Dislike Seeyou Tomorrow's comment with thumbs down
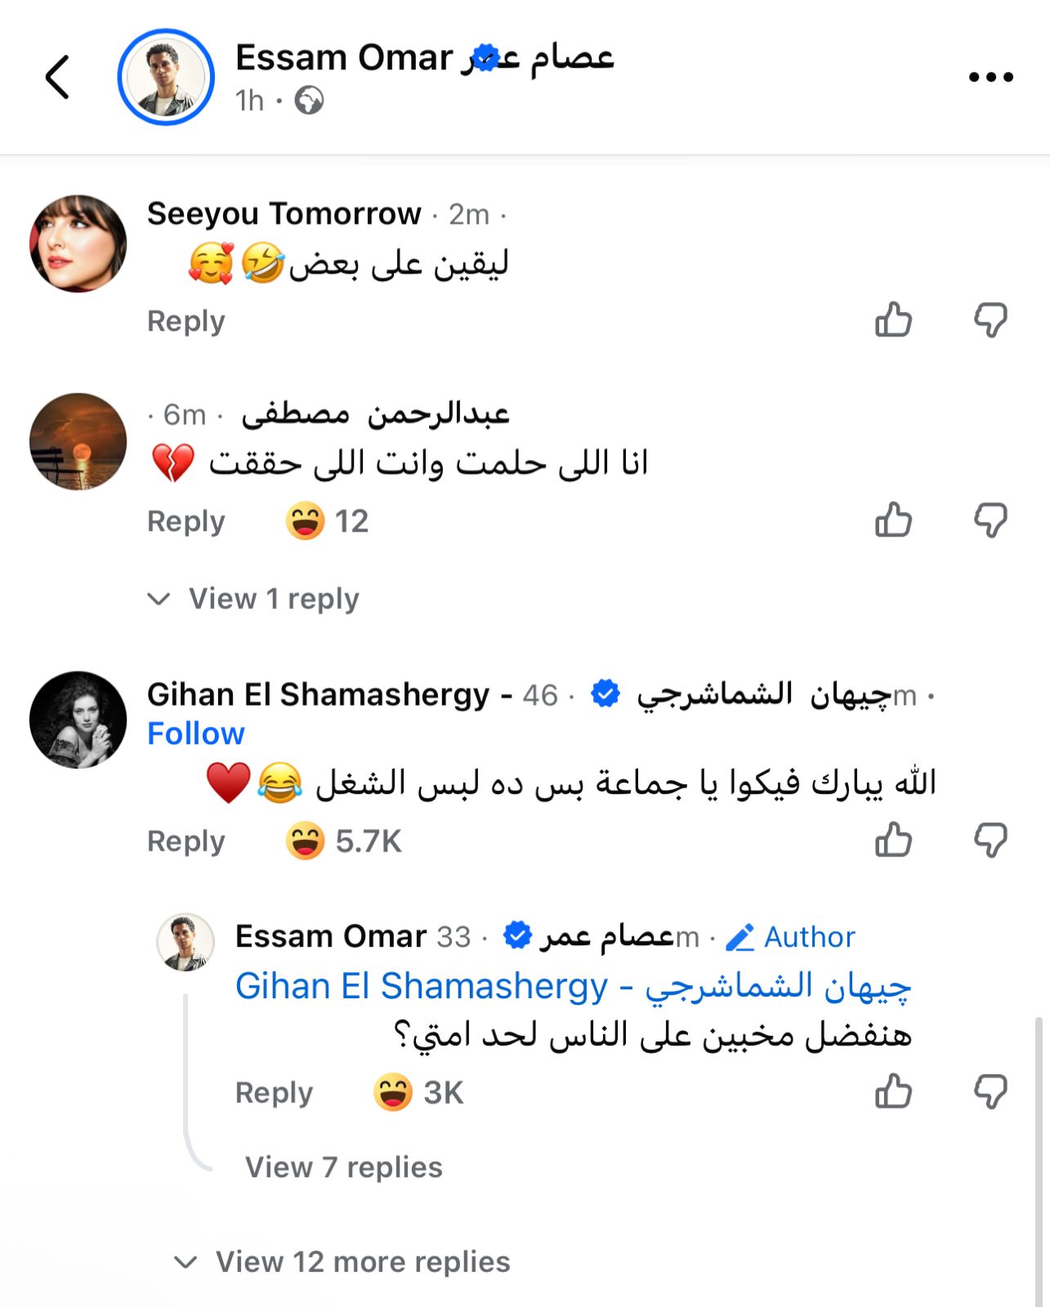 point(990,320)
